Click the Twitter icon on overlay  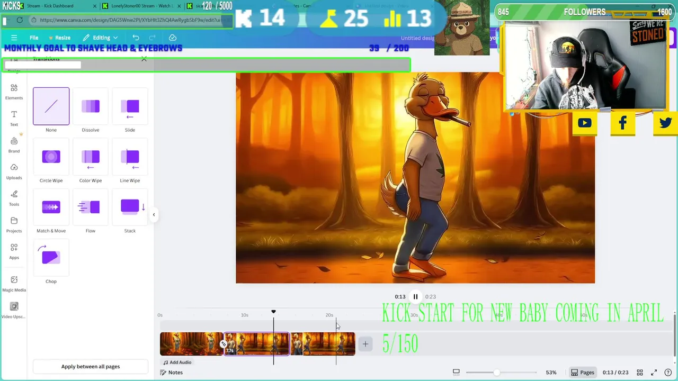[x=665, y=123]
